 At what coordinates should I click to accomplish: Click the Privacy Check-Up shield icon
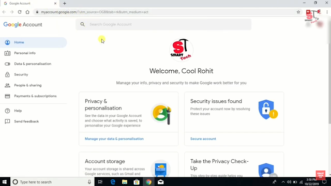[267, 170]
